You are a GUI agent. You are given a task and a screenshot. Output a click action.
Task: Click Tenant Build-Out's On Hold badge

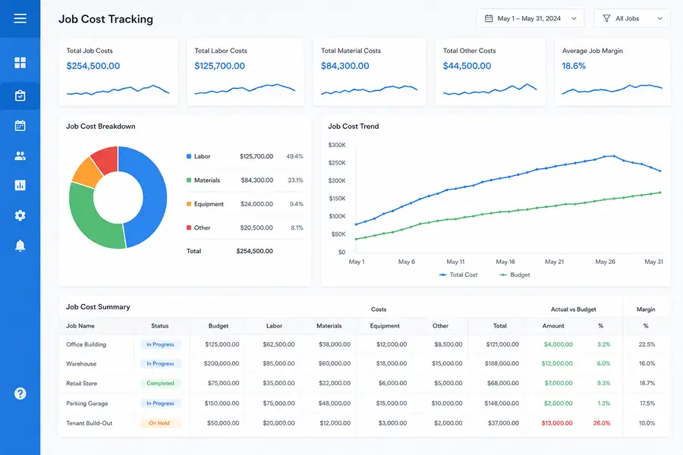[x=159, y=423]
